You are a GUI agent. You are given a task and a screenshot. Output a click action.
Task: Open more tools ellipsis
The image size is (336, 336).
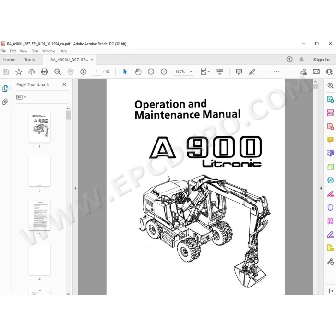click(x=276, y=72)
